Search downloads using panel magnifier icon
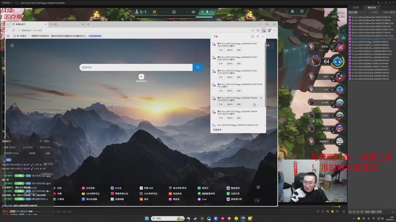396x222 pixels. coord(257,37)
